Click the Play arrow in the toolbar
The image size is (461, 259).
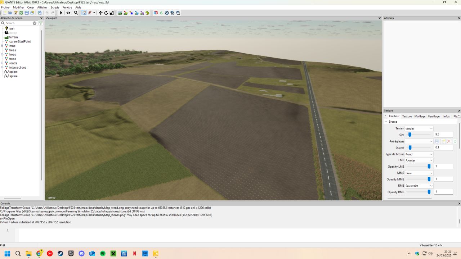click(x=61, y=13)
